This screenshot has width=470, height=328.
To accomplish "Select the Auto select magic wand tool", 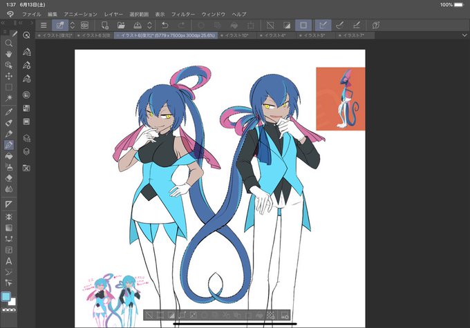I will click(9, 98).
